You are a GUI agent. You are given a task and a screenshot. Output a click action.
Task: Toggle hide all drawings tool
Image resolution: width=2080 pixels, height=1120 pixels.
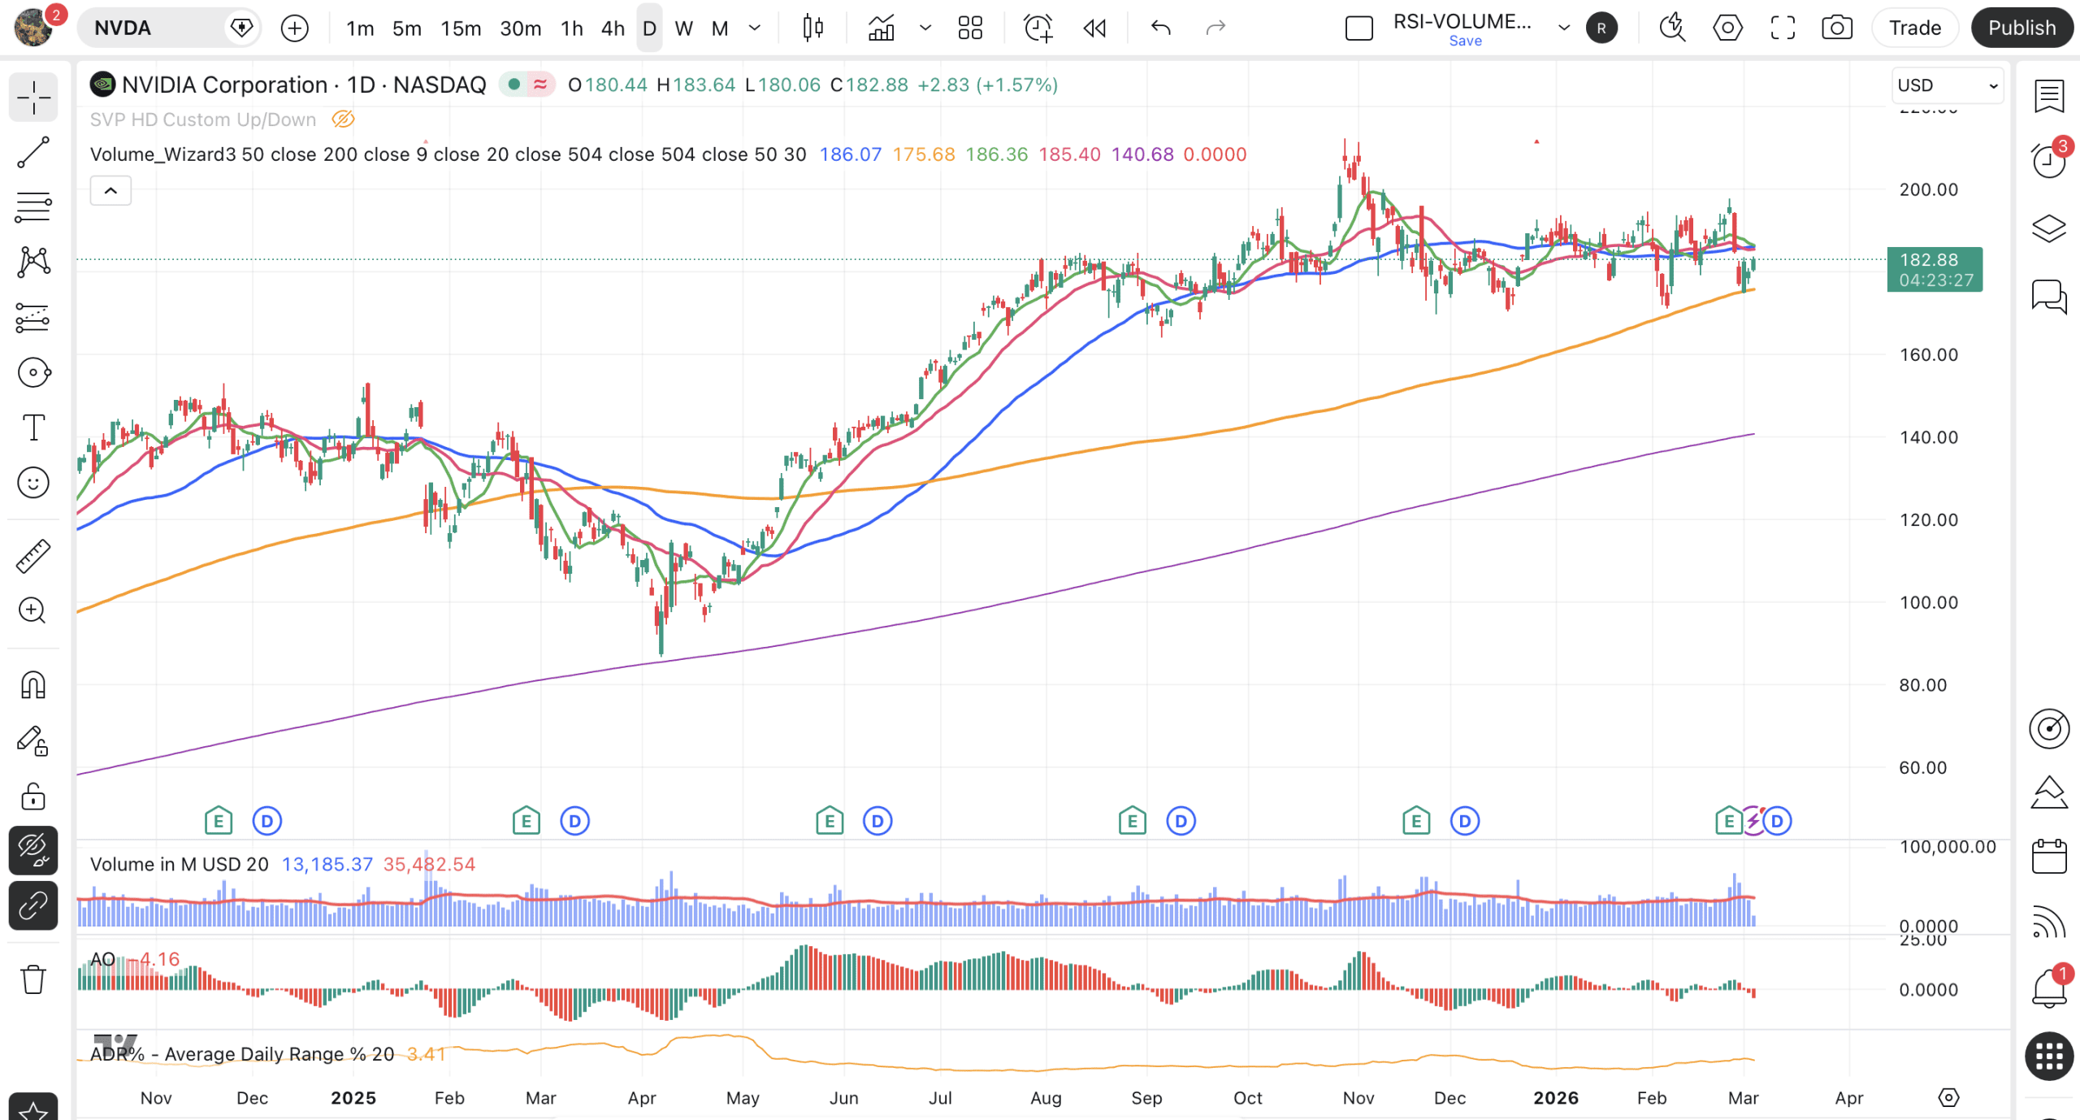[33, 850]
